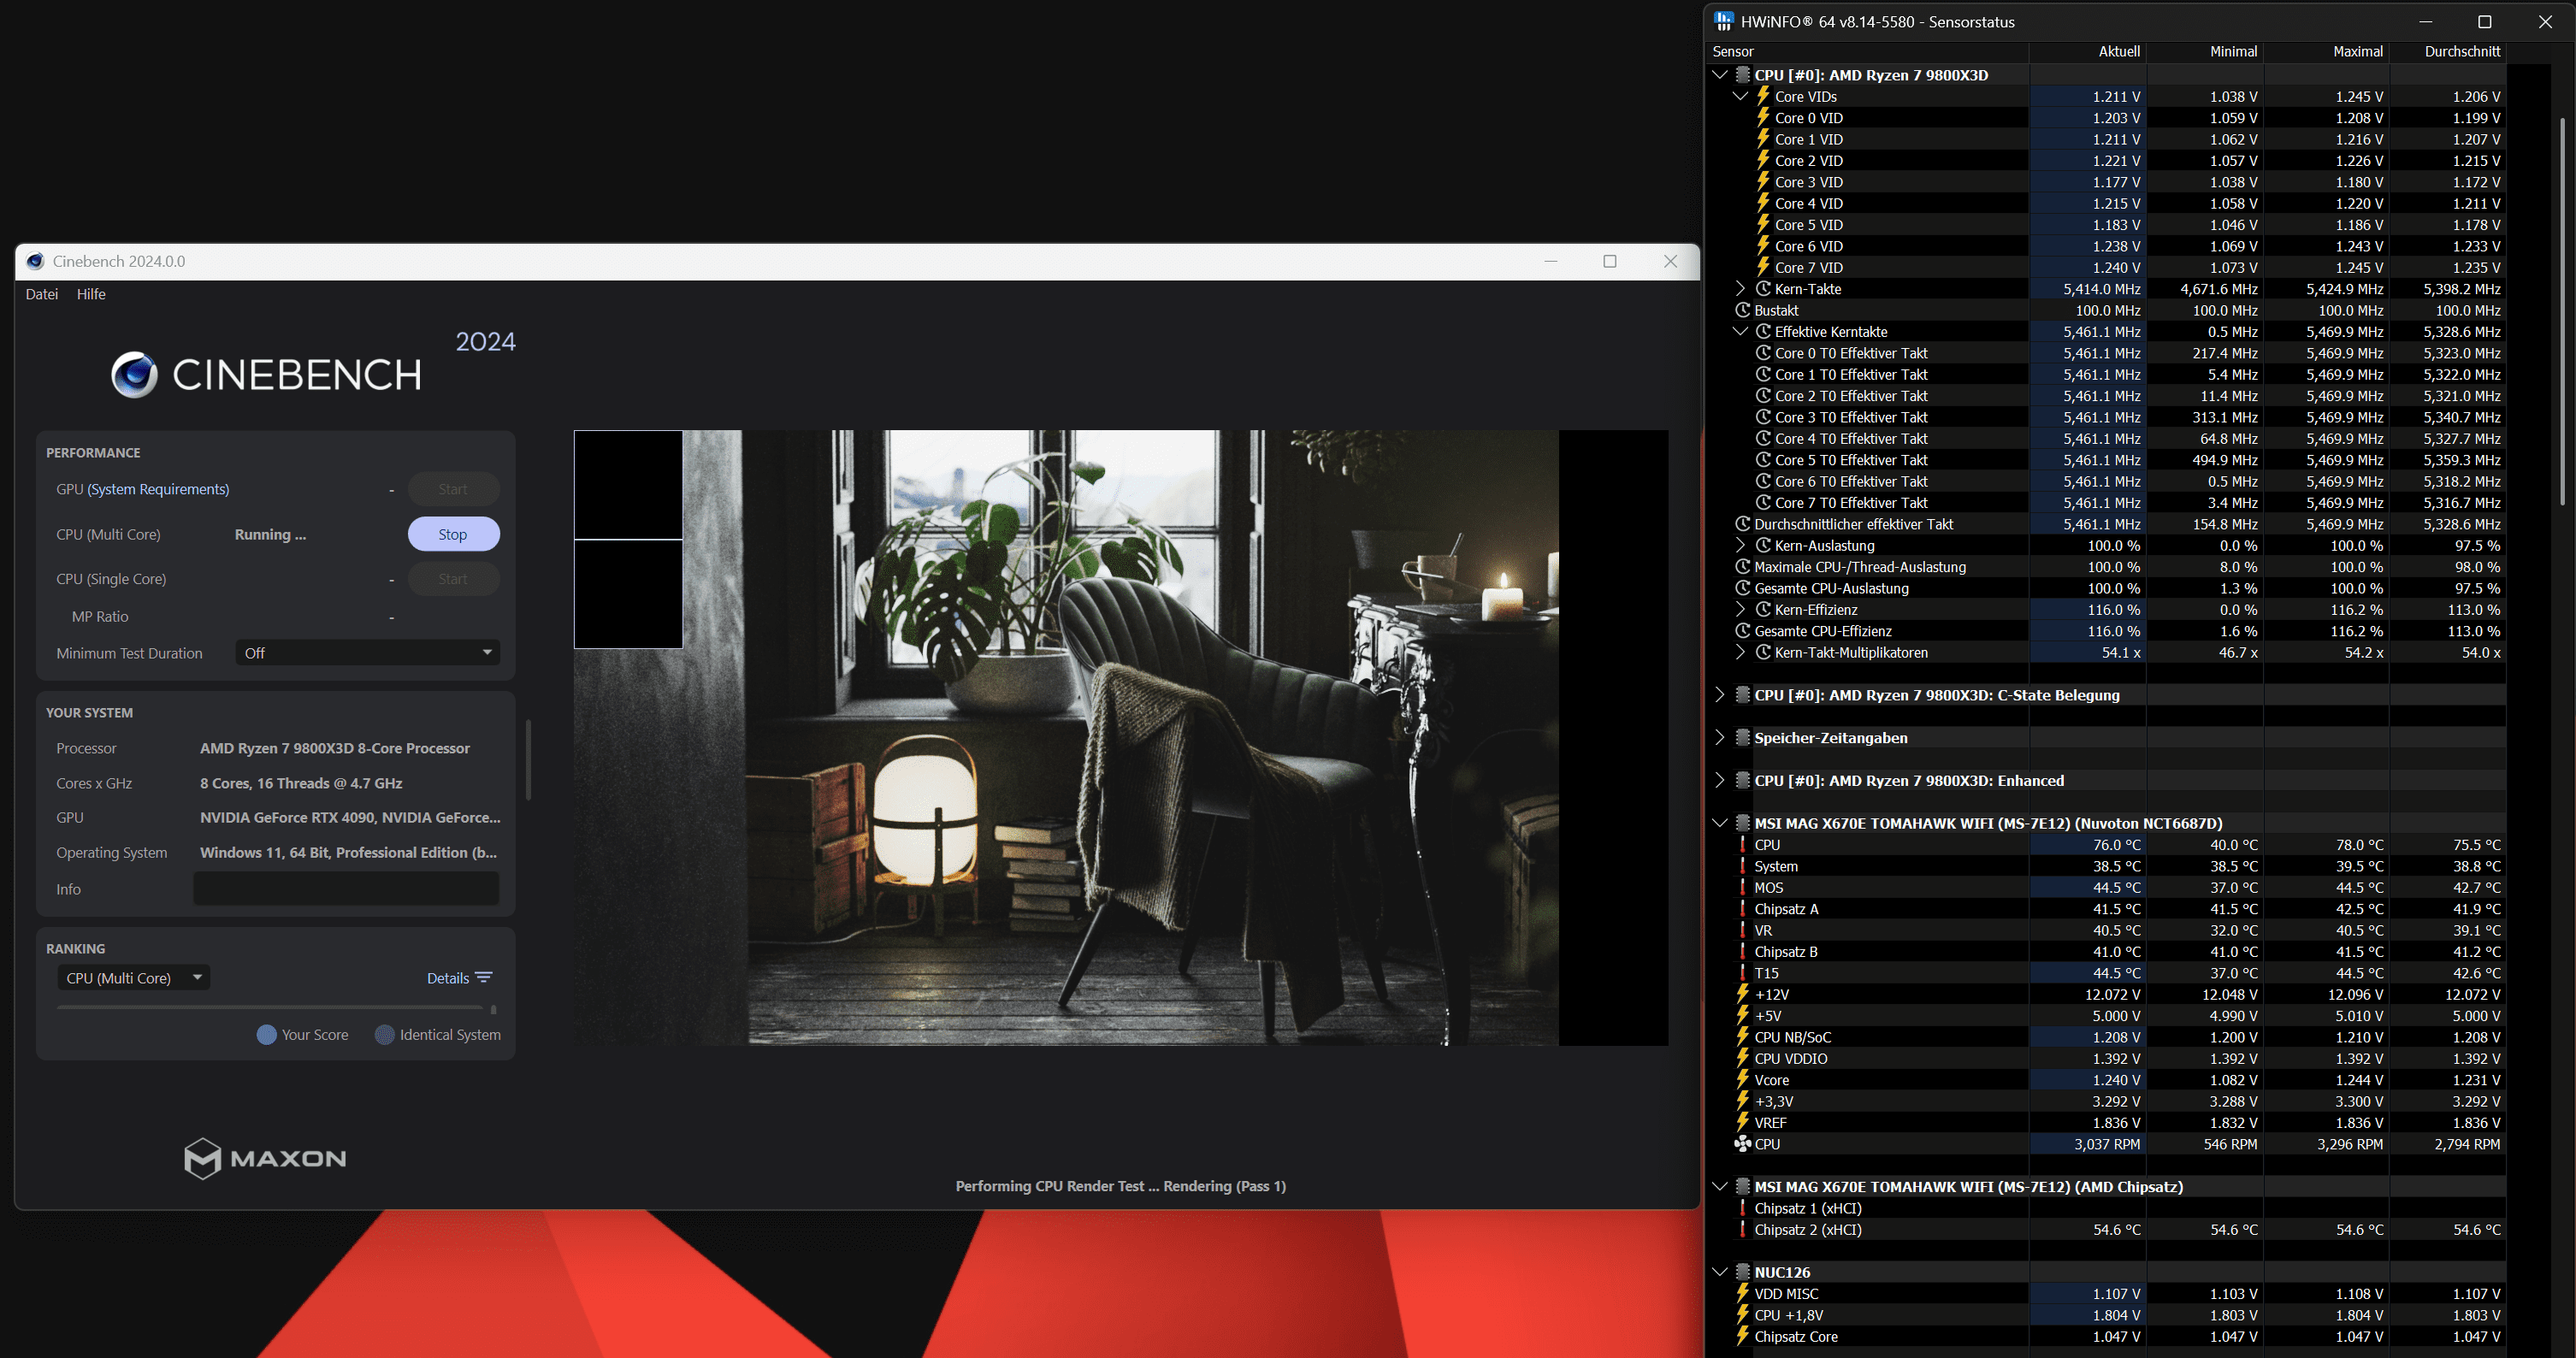Click the rendered scene preview image
The image size is (2576, 1358).
tap(1120, 738)
